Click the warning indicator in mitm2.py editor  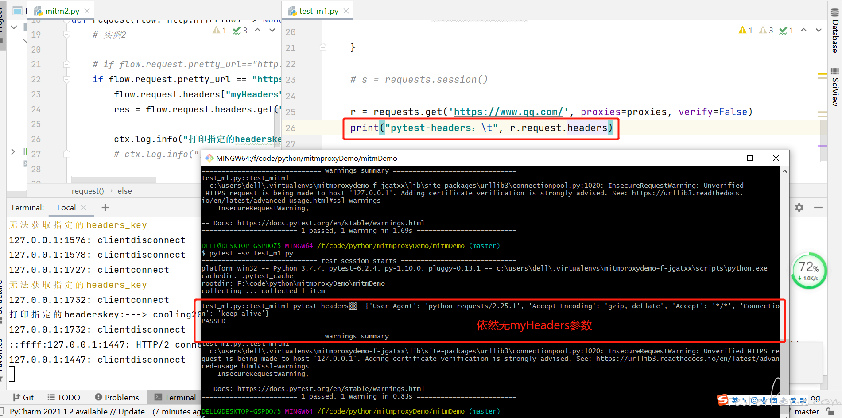click(x=220, y=30)
